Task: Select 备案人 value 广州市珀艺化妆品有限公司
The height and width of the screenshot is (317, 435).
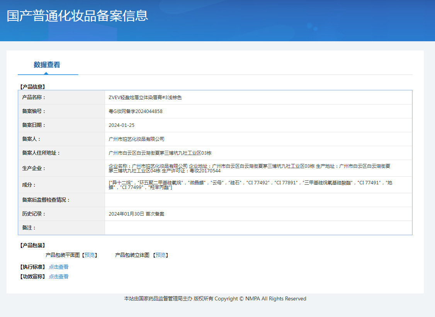Action: pos(136,139)
